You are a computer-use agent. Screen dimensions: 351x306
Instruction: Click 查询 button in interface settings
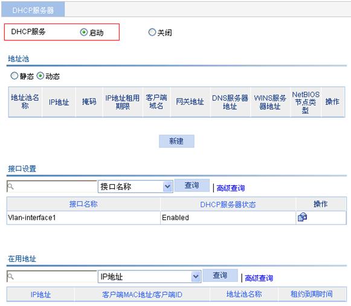(x=192, y=185)
